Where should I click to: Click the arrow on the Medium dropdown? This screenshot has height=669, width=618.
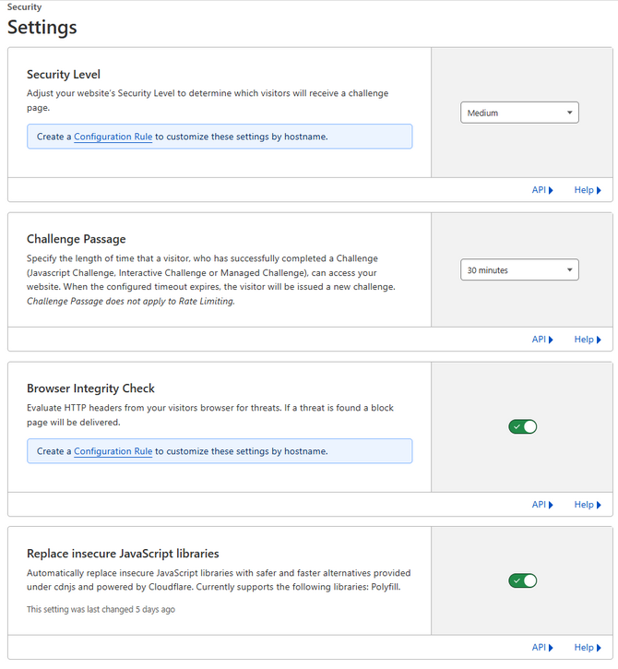(569, 113)
